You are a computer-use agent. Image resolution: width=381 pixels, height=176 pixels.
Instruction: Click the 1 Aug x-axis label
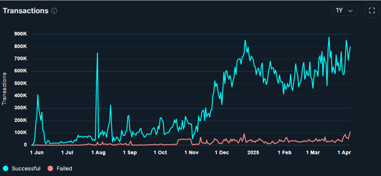point(98,153)
